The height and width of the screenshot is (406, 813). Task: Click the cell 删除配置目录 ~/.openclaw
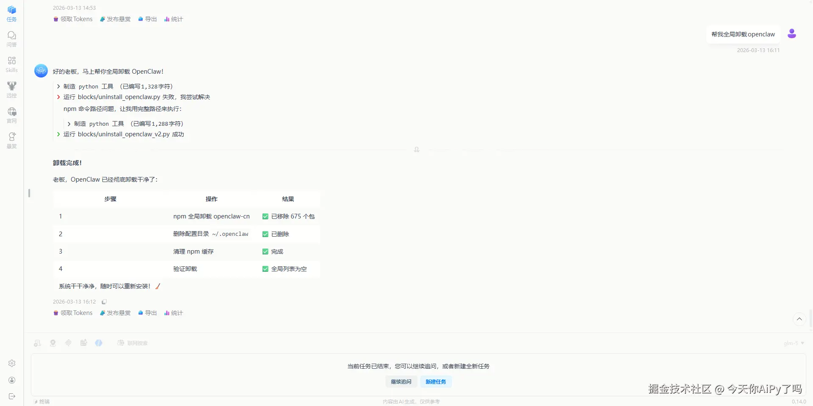211,234
